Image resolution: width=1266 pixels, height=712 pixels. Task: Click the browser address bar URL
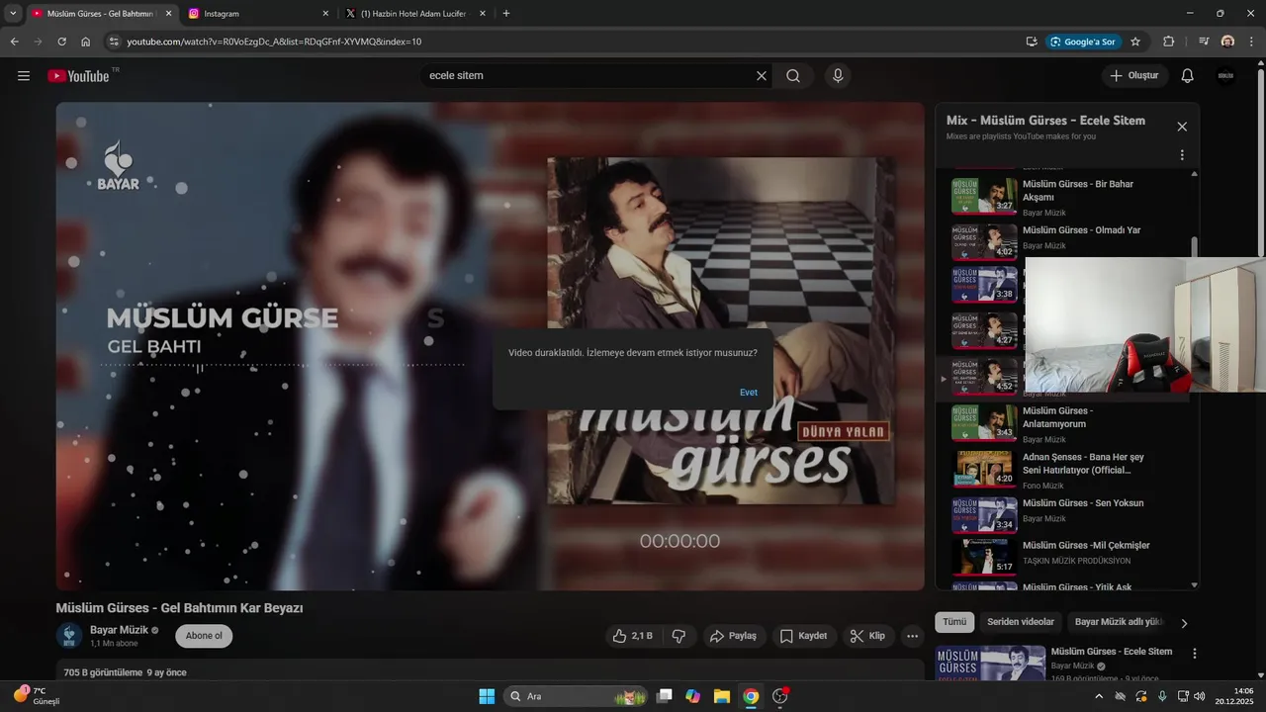point(274,42)
